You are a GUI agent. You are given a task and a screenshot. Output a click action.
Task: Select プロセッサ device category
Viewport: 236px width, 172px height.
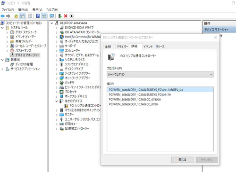pyautogui.click(x=71, y=92)
